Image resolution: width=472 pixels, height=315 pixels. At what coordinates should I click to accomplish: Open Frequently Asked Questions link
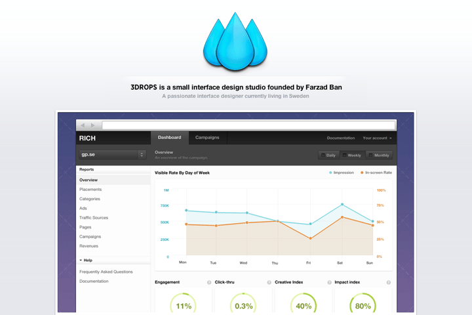pyautogui.click(x=106, y=272)
